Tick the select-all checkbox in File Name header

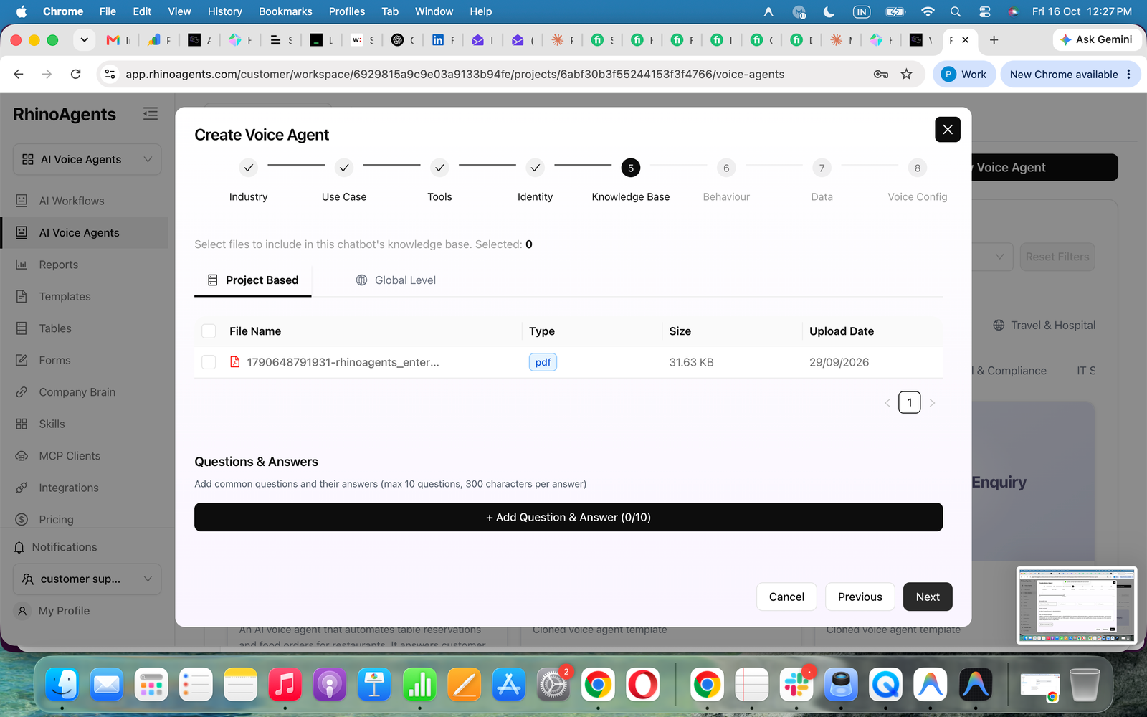coord(209,331)
